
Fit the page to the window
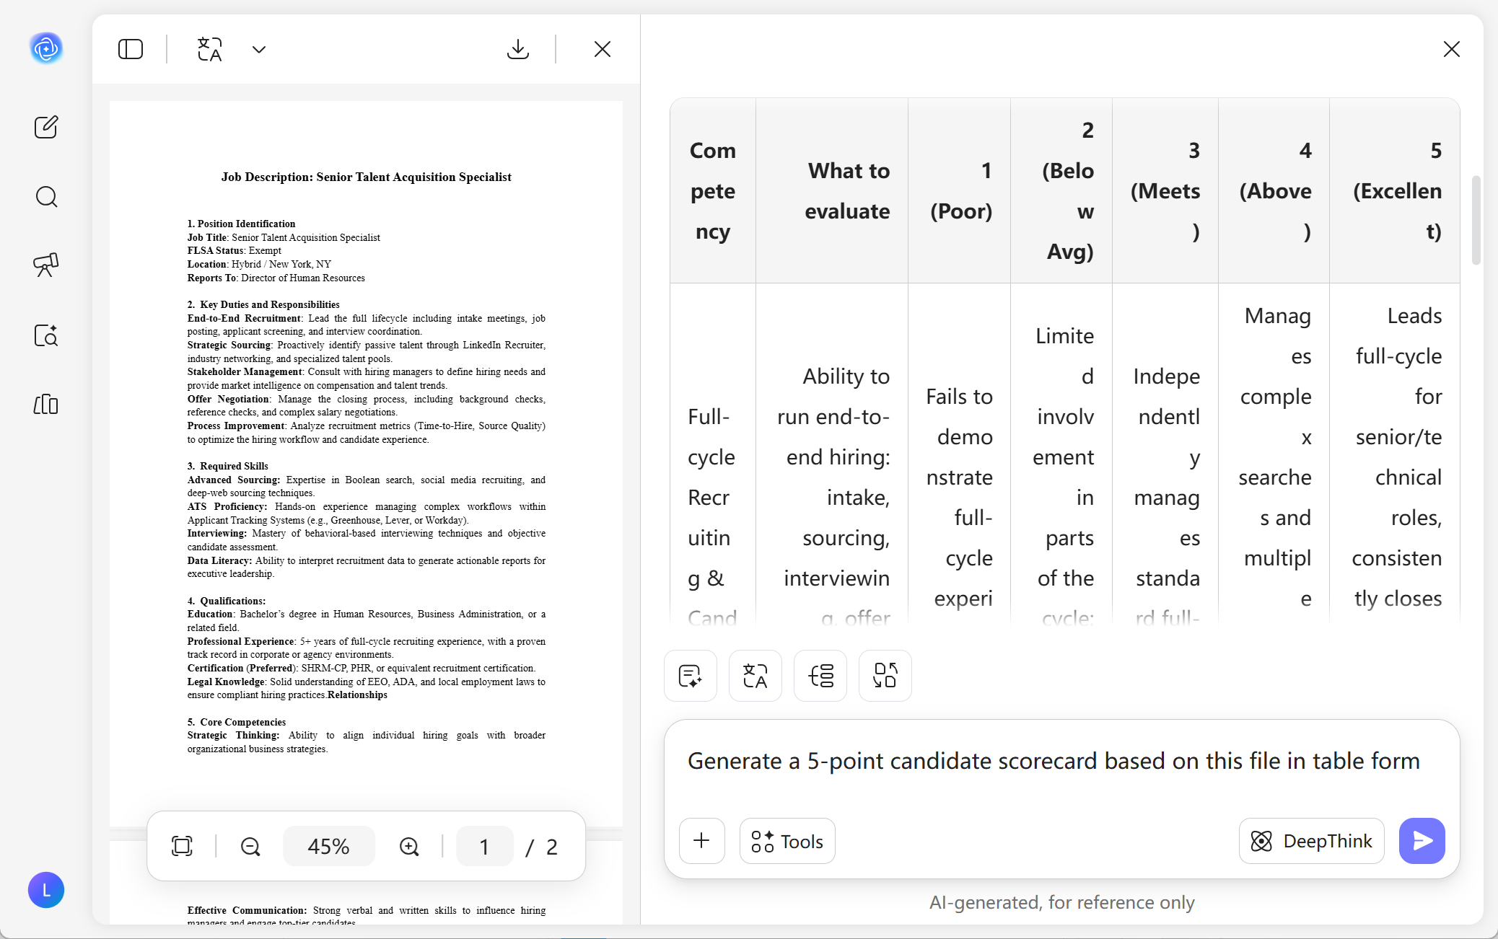tap(182, 846)
